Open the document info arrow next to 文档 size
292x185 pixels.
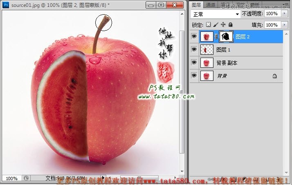[x=103, y=178]
